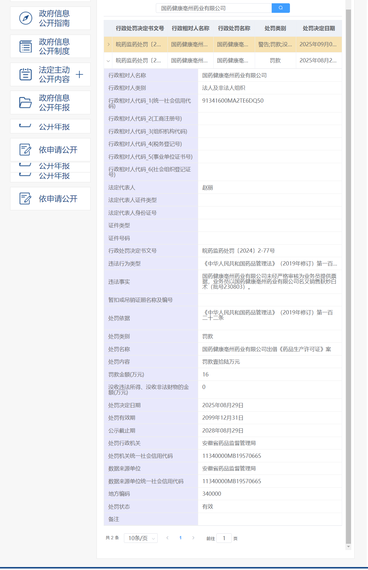Viewport: 368px width, 570px height.
Task: Click the edit icon of upper 依申请公开
Action: point(25,149)
